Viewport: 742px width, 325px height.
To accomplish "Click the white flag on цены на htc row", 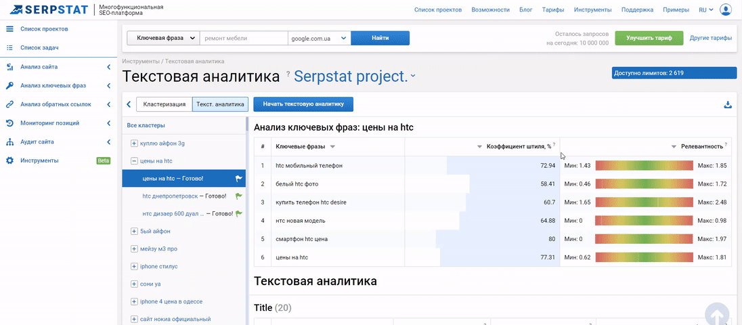I will tap(239, 178).
